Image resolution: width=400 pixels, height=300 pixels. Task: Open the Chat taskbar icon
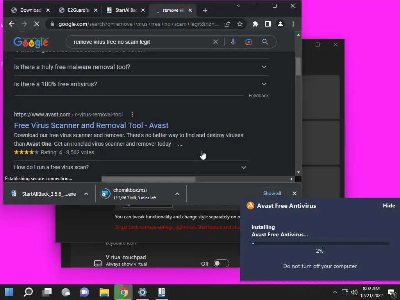[84, 292]
